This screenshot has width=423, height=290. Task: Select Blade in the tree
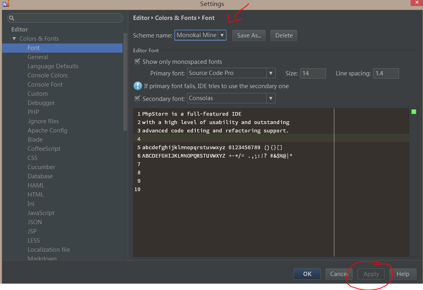(35, 140)
